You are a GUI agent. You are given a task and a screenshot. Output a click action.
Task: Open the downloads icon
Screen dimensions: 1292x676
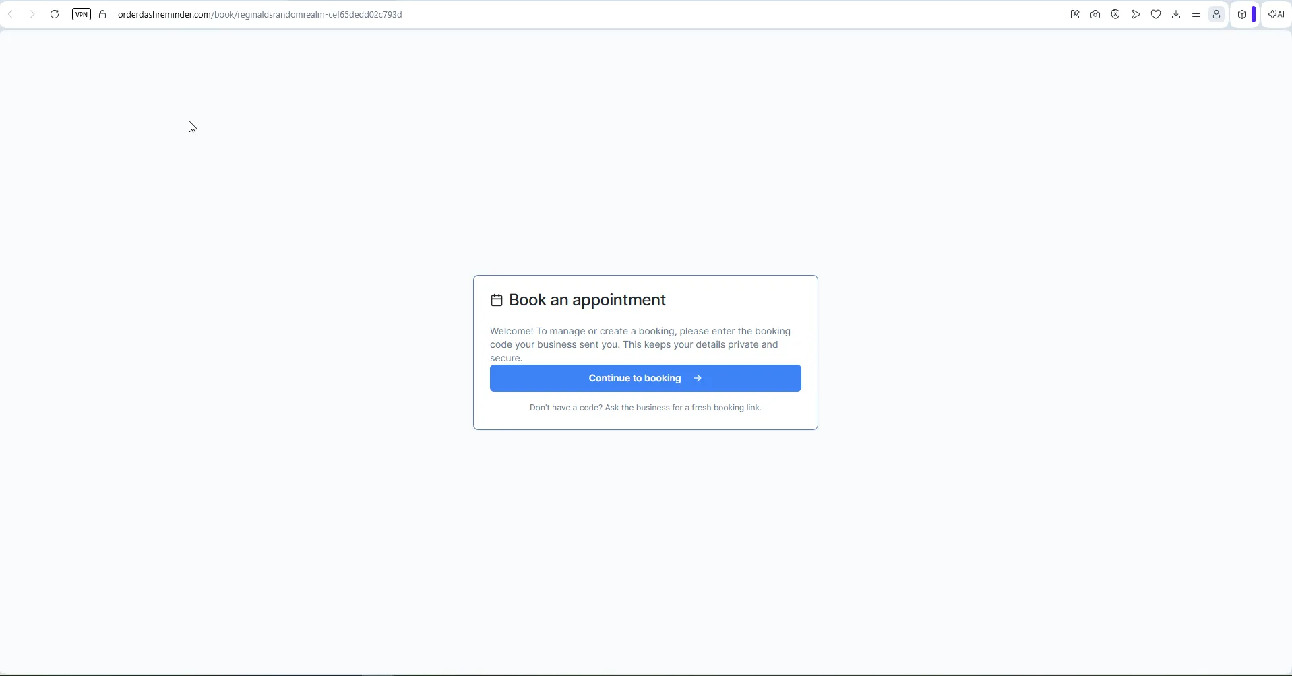coord(1176,14)
